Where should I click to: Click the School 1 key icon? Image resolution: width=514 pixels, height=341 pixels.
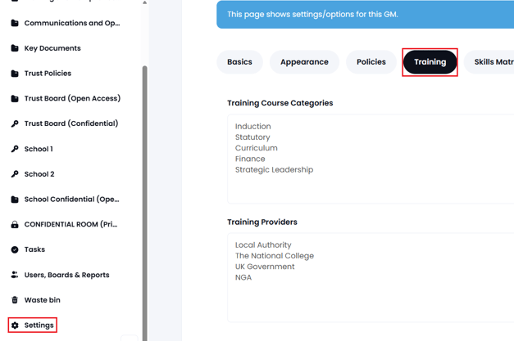click(15, 149)
